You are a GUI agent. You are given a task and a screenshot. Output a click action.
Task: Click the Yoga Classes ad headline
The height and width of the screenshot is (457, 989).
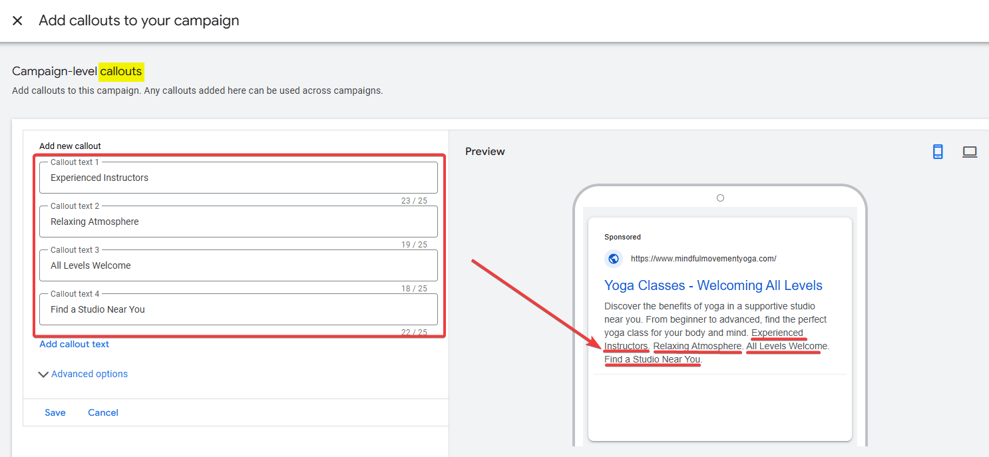coord(713,285)
